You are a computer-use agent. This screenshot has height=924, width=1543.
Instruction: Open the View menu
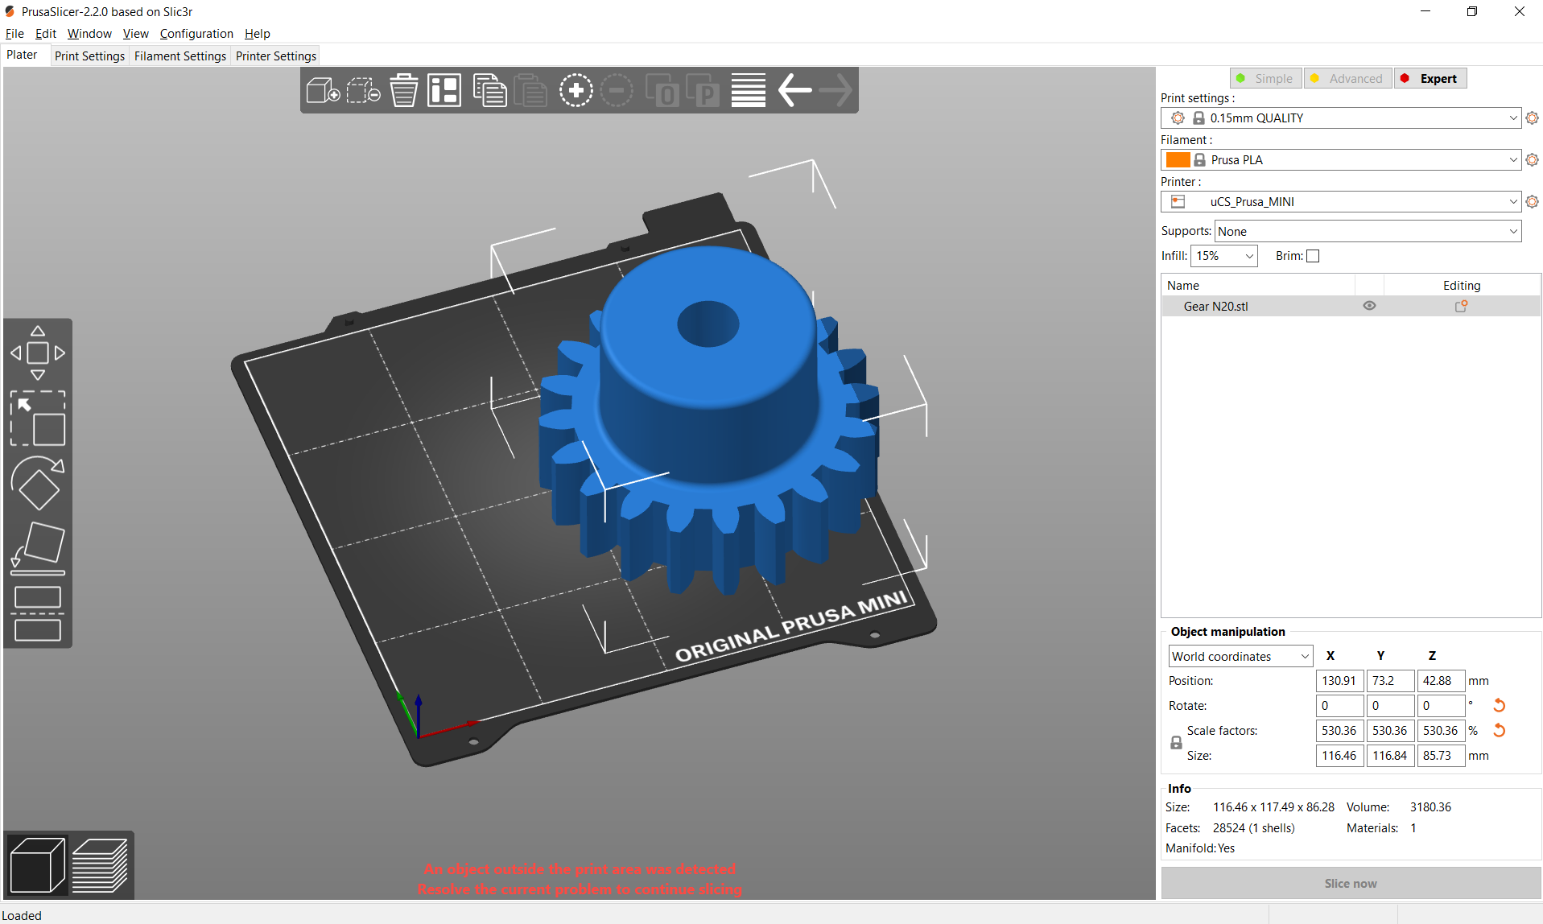pyautogui.click(x=135, y=34)
